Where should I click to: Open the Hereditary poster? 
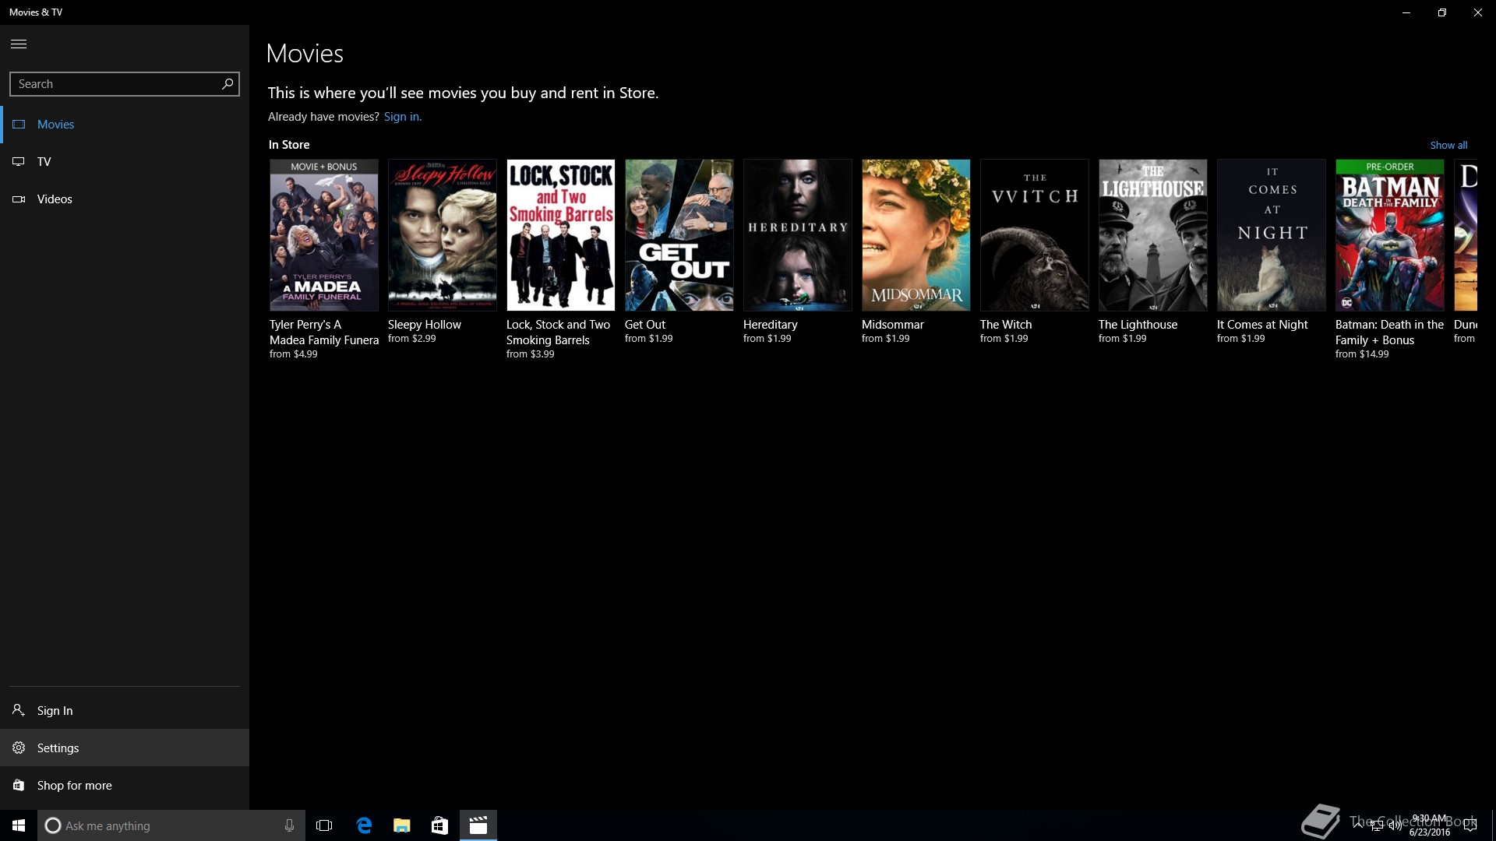coord(798,235)
